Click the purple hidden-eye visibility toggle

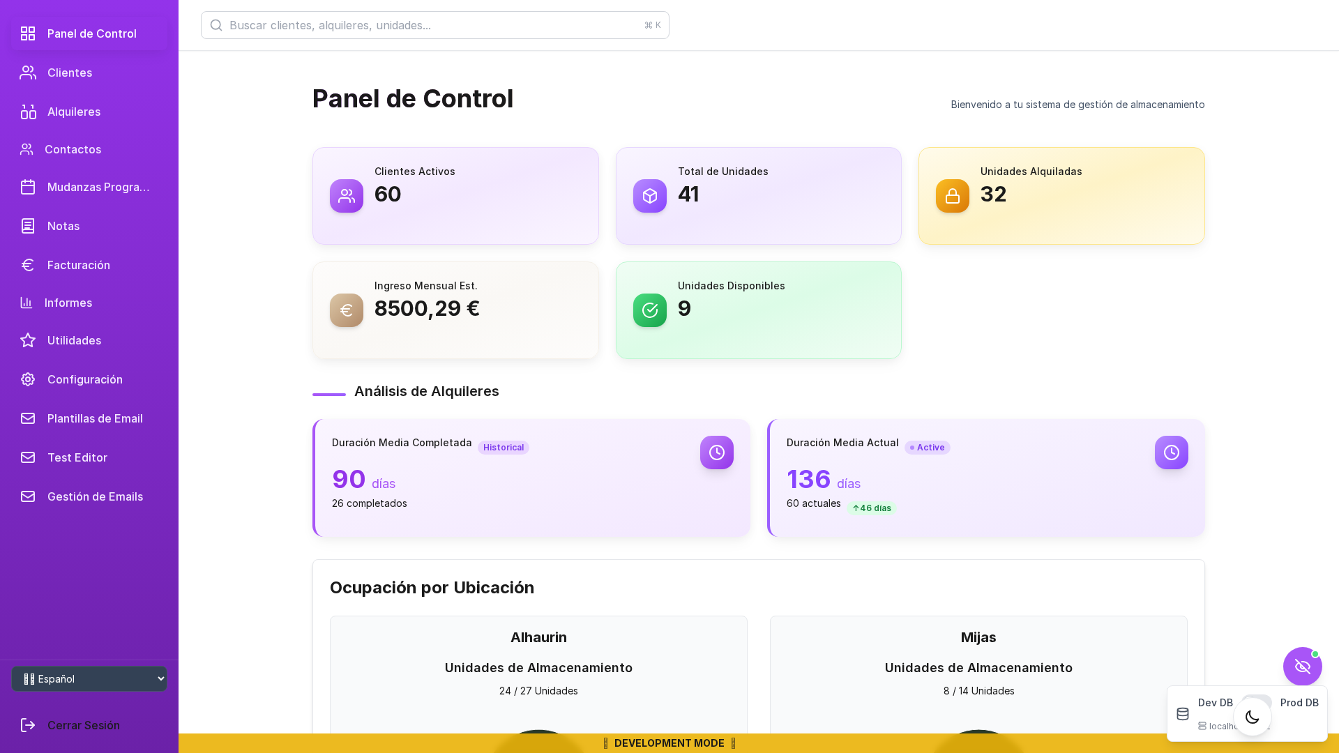(1302, 667)
